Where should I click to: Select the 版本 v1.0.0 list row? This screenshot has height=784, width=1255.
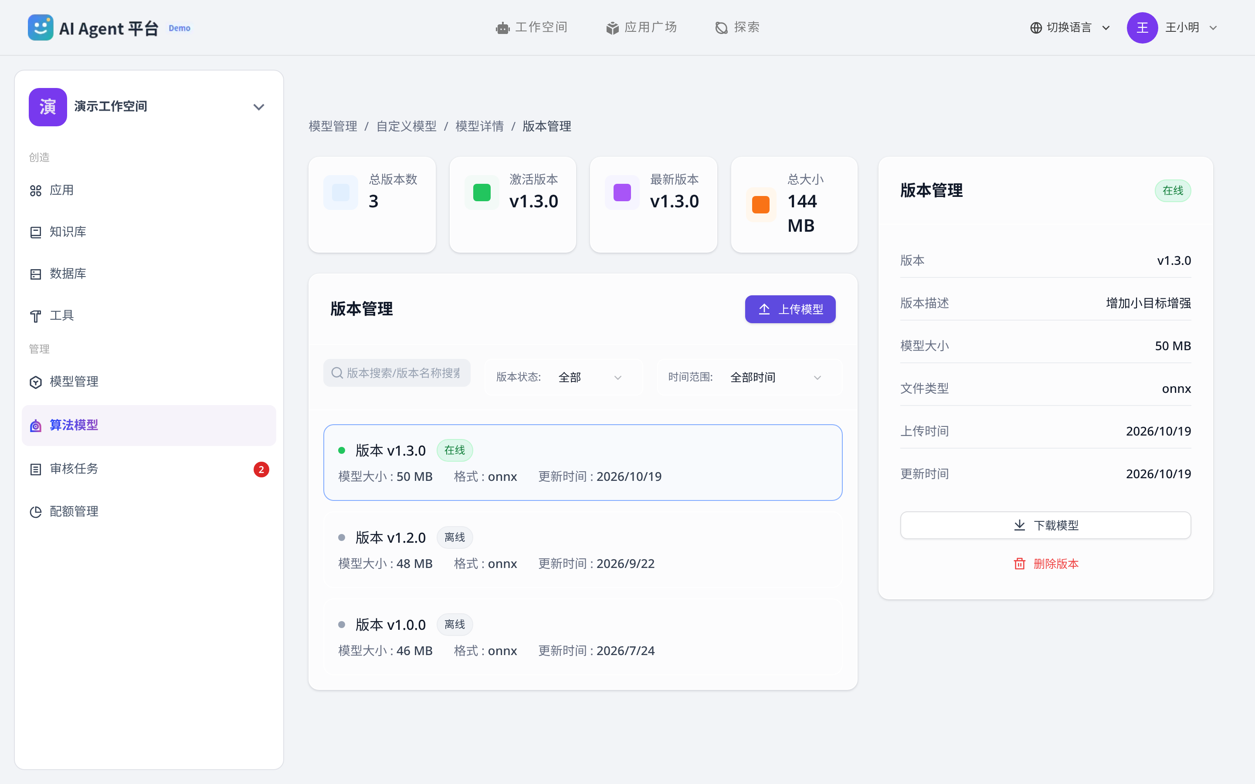tap(582, 637)
